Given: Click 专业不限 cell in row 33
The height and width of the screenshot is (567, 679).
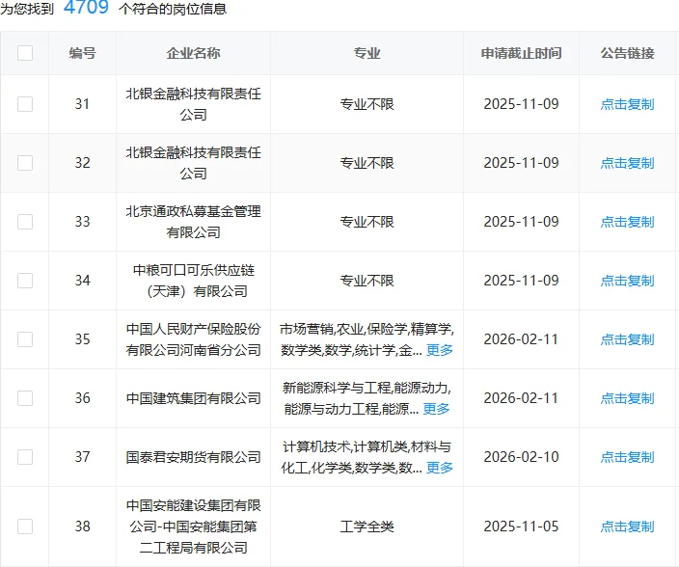Looking at the screenshot, I should [x=367, y=222].
